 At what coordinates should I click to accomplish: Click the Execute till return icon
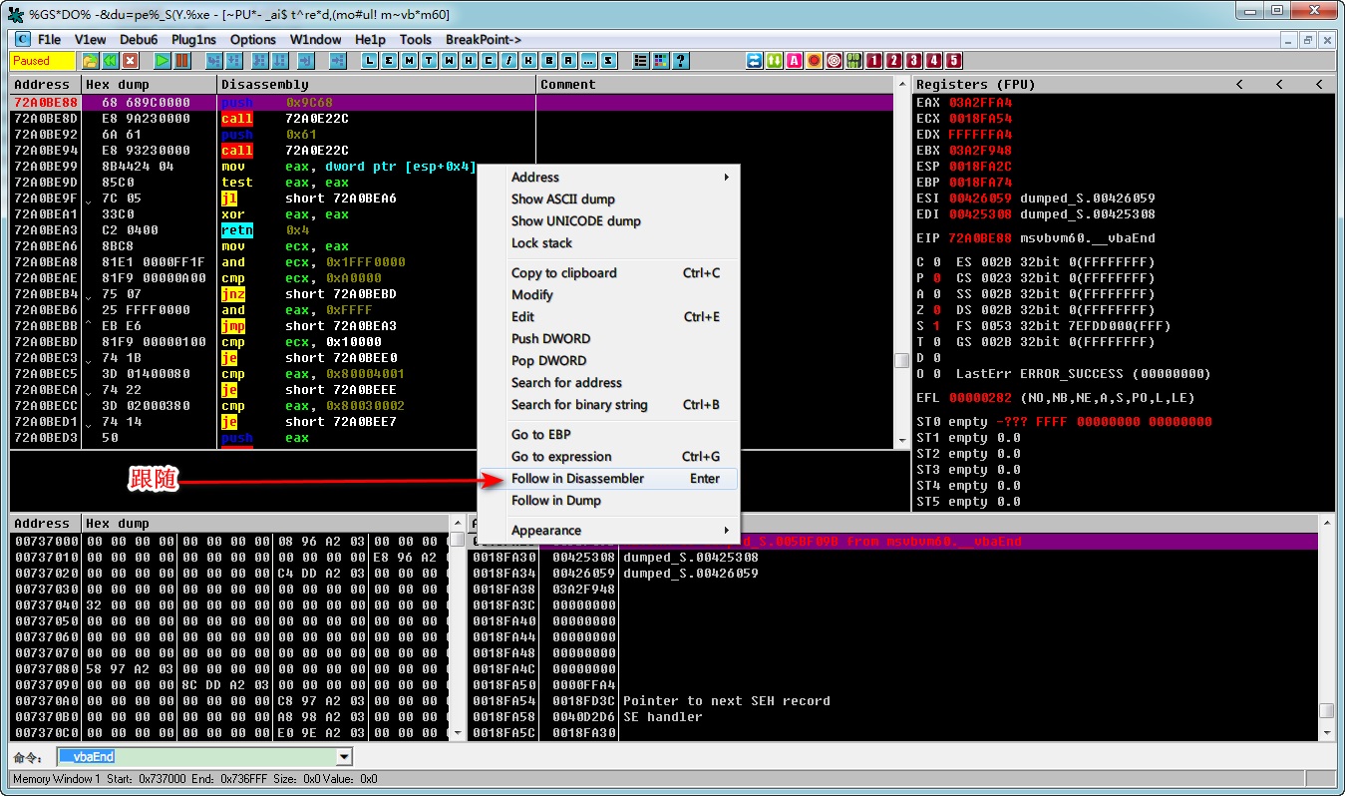[306, 61]
